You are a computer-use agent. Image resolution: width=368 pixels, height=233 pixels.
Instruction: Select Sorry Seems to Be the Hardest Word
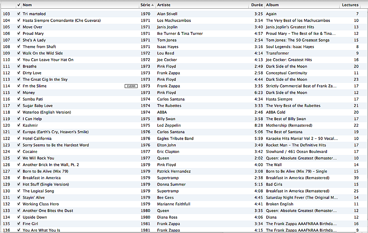(x=56, y=145)
